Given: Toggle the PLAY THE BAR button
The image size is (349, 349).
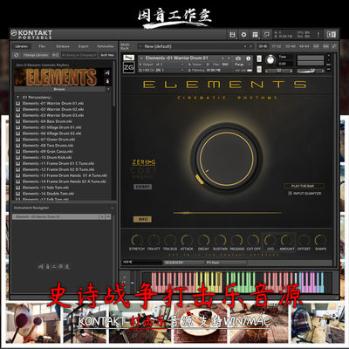Looking at the screenshot, I should click(304, 186).
